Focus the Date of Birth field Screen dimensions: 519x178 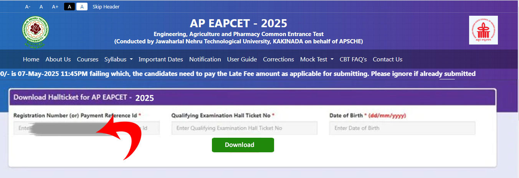pyautogui.click(x=402, y=128)
